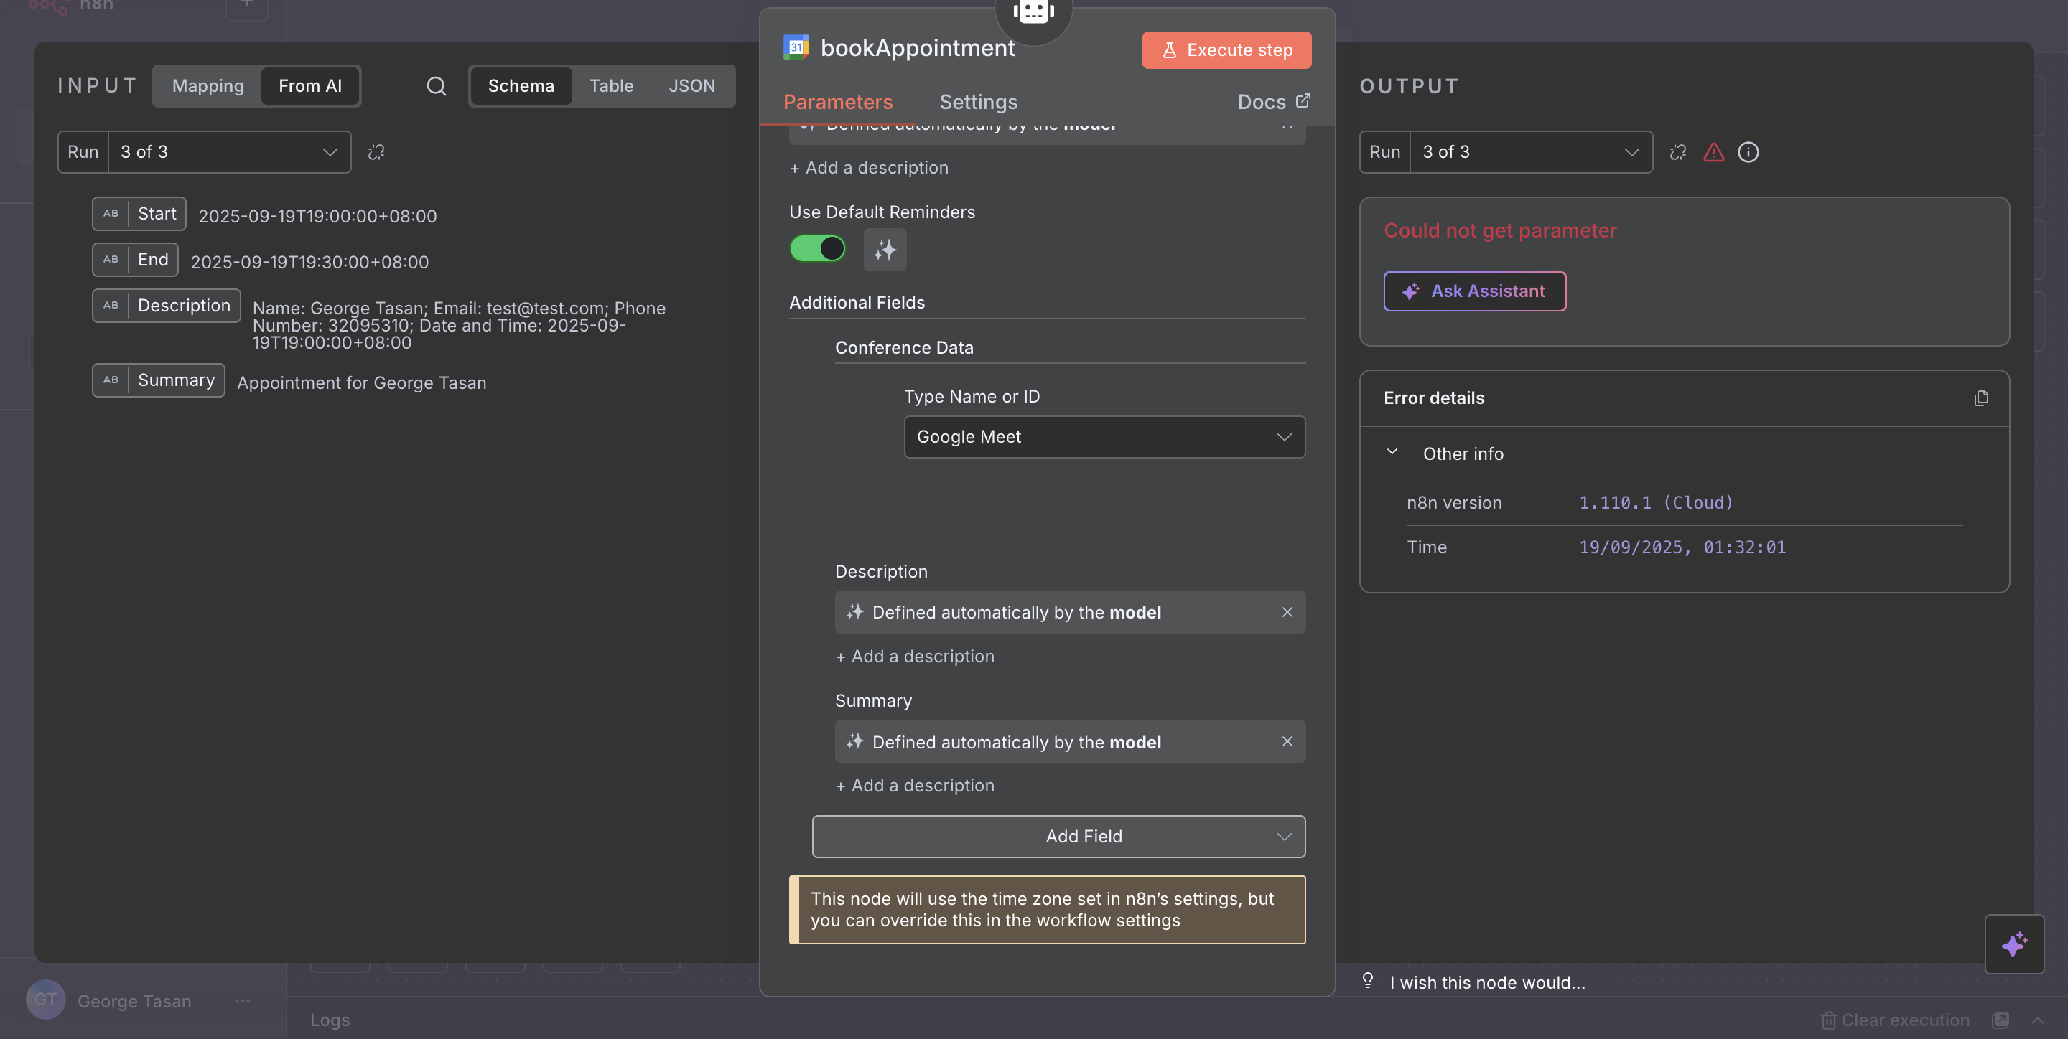Click the info circle icon in output panel
Image resolution: width=2068 pixels, height=1039 pixels.
(1748, 151)
